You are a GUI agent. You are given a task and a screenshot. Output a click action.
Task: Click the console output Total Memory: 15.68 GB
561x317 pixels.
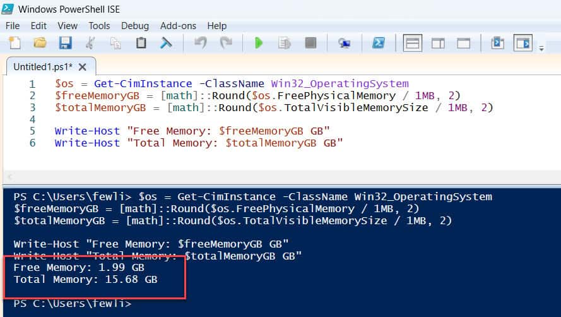86,279
